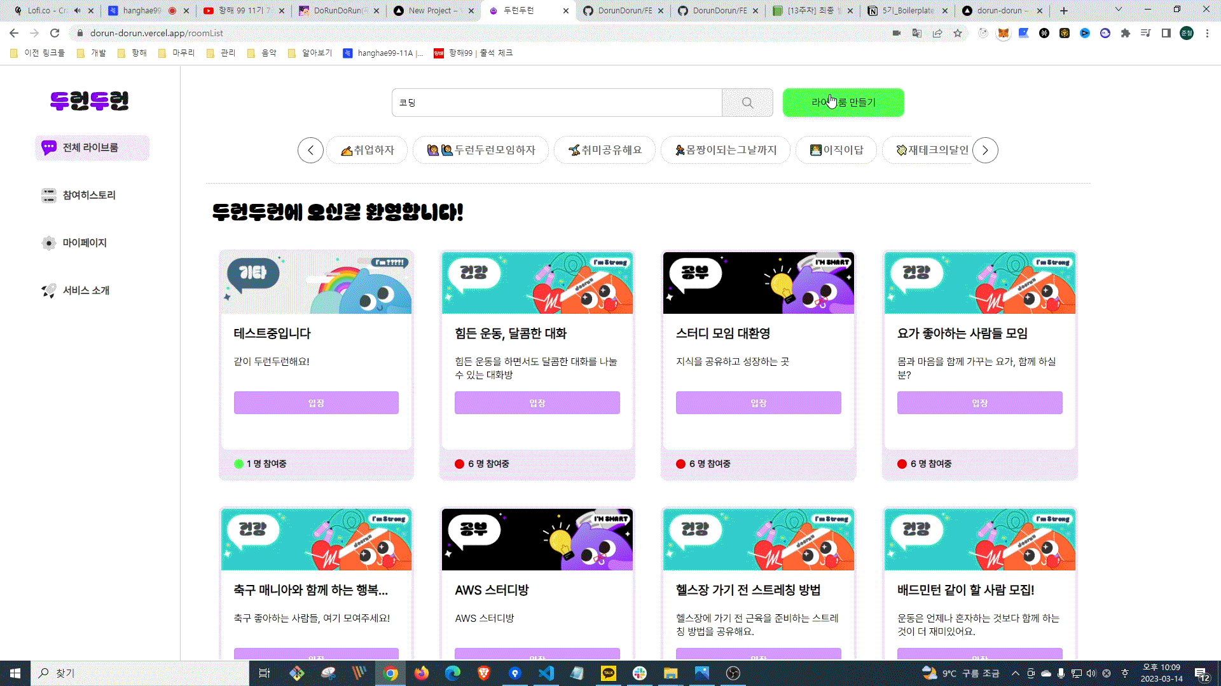Click thumbnail of AWS 스터디방 card
Viewport: 1221px width, 686px height.
[x=537, y=539]
